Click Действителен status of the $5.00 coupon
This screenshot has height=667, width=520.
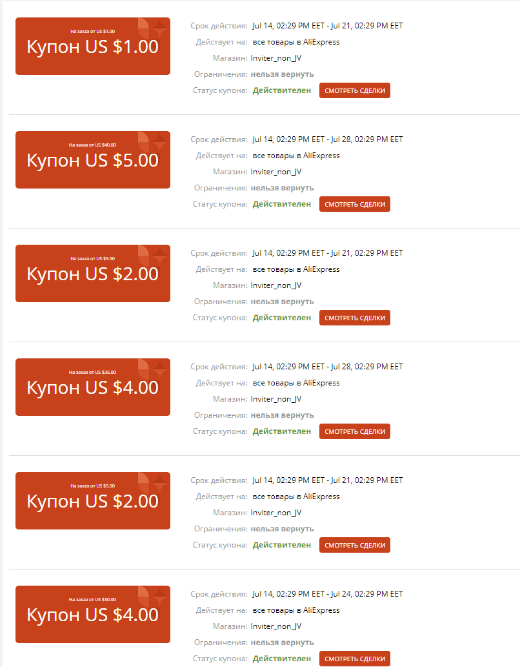pyautogui.click(x=282, y=204)
